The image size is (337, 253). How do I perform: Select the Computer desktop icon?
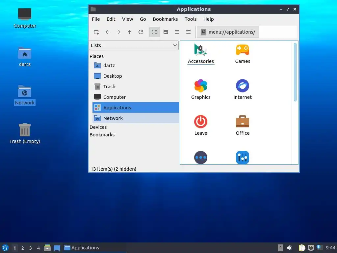[x=25, y=18]
